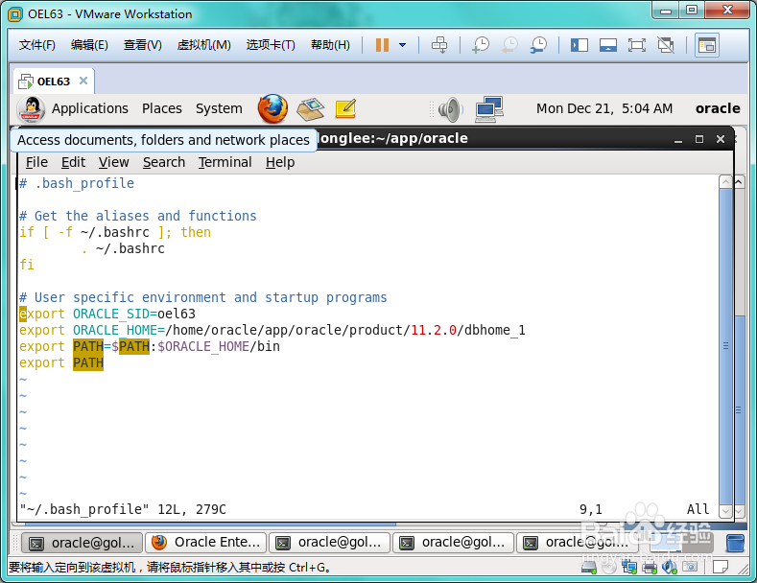Show or hide the VMware library sidebar
757x583 pixels.
click(x=579, y=45)
